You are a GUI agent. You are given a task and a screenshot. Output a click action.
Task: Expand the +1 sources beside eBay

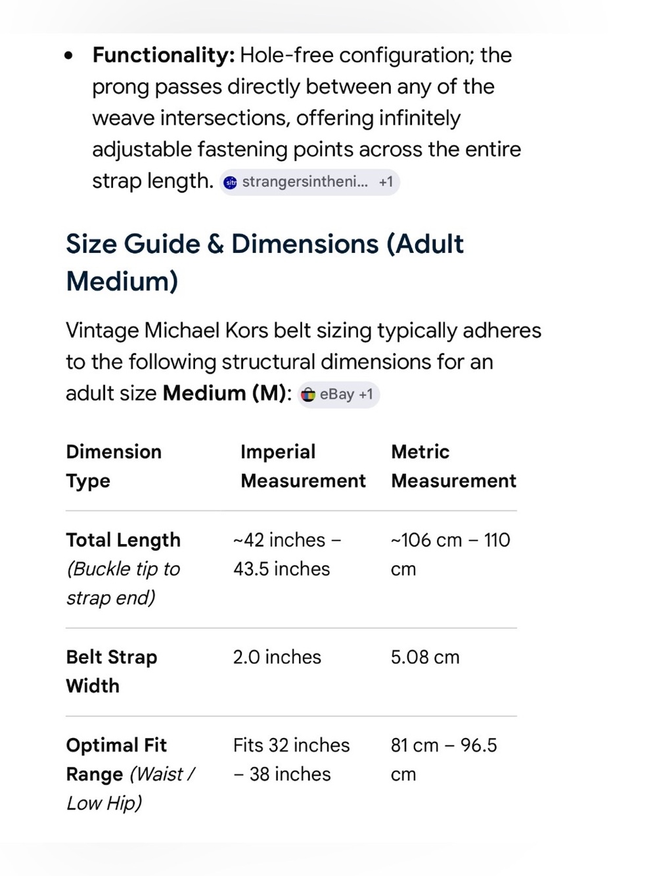pyautogui.click(x=366, y=394)
